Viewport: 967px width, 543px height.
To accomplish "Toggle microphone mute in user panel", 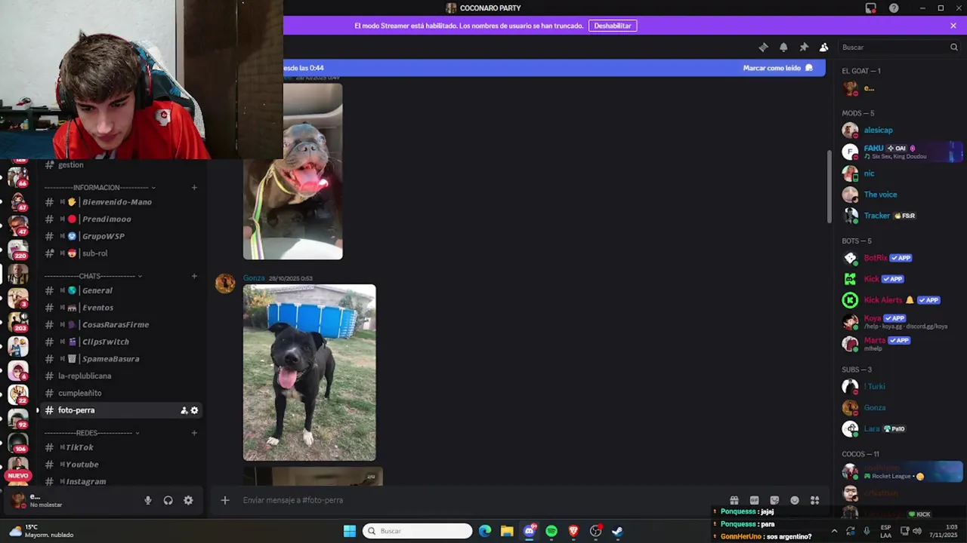I will point(148,500).
